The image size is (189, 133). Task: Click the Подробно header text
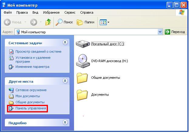18,123
